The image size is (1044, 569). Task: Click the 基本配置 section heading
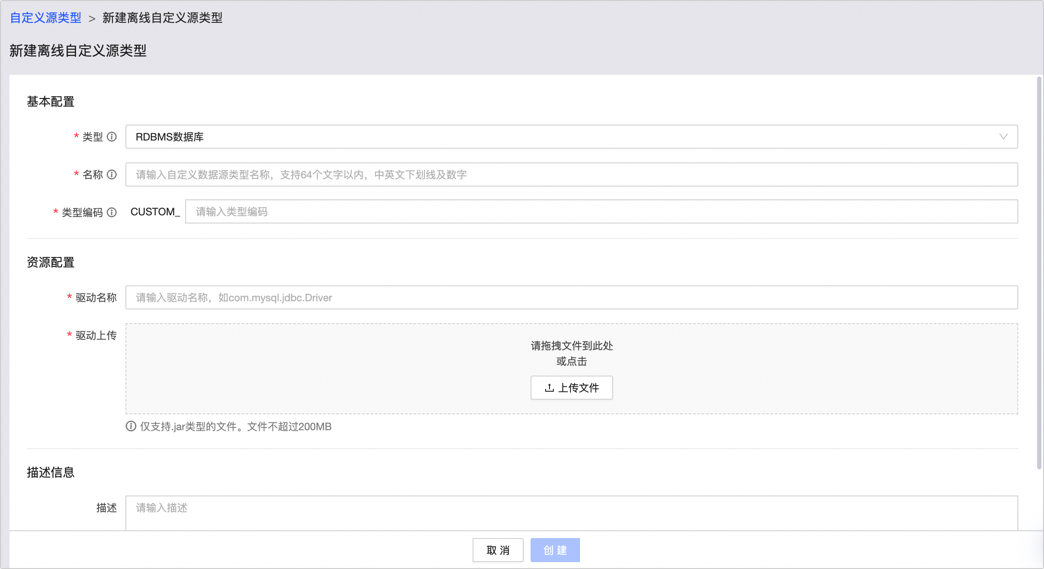(51, 102)
